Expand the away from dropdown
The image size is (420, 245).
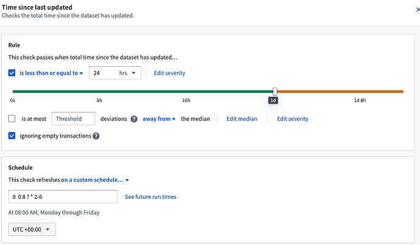coord(159,119)
